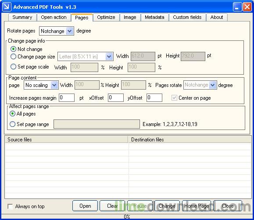
Task: Click the Page content Width field
Action: tap(87, 85)
